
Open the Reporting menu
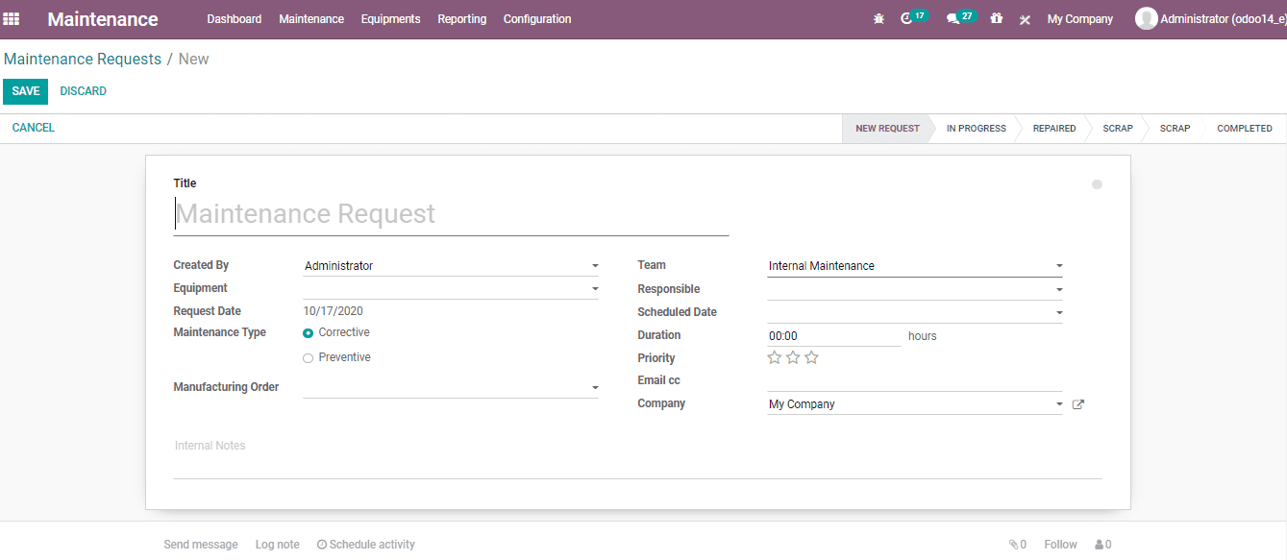(461, 18)
